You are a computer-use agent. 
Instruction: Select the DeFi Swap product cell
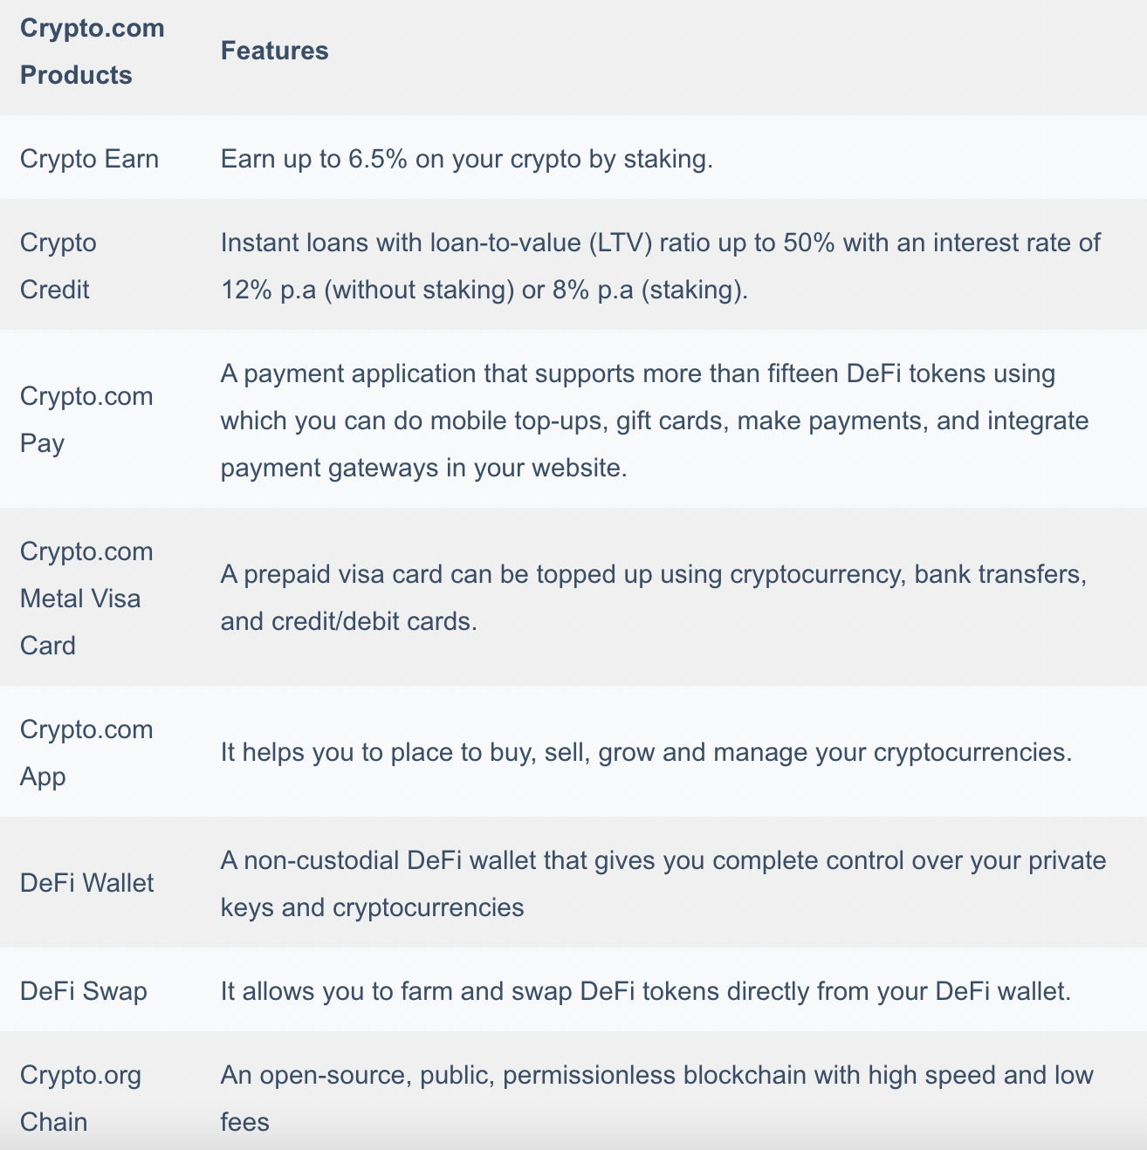83,991
